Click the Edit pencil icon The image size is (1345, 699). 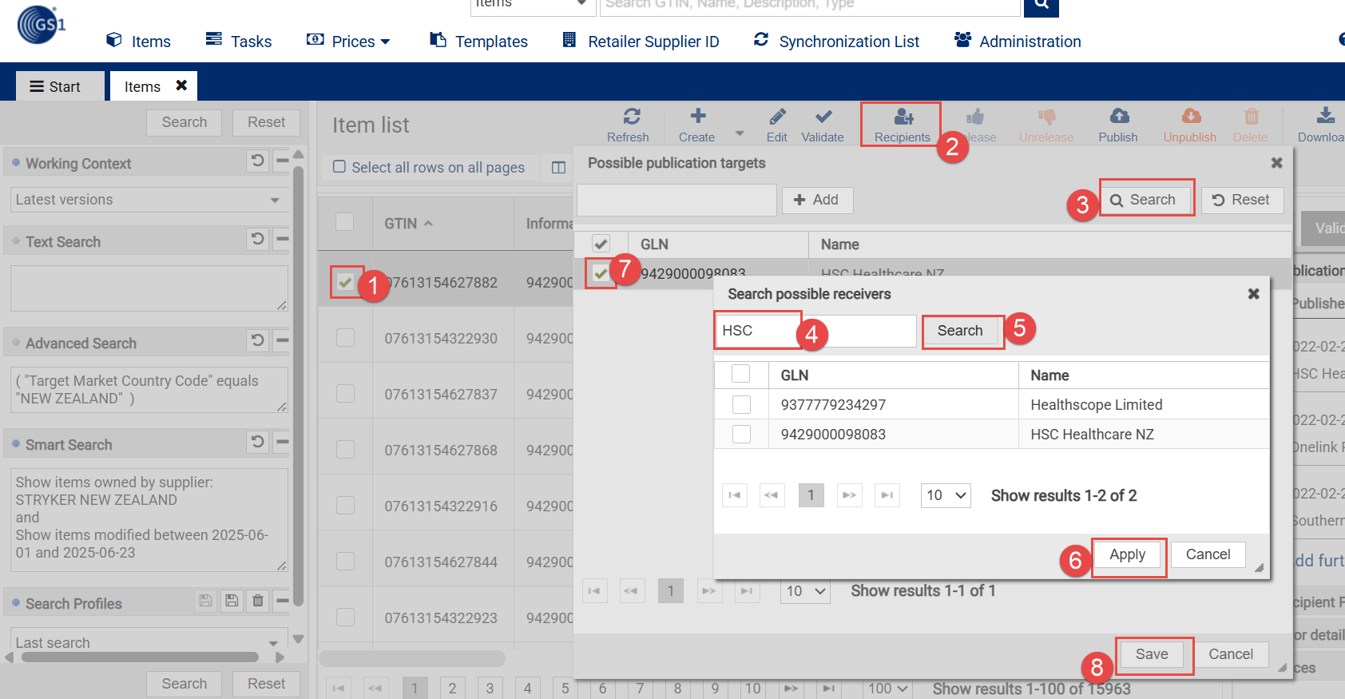[777, 117]
